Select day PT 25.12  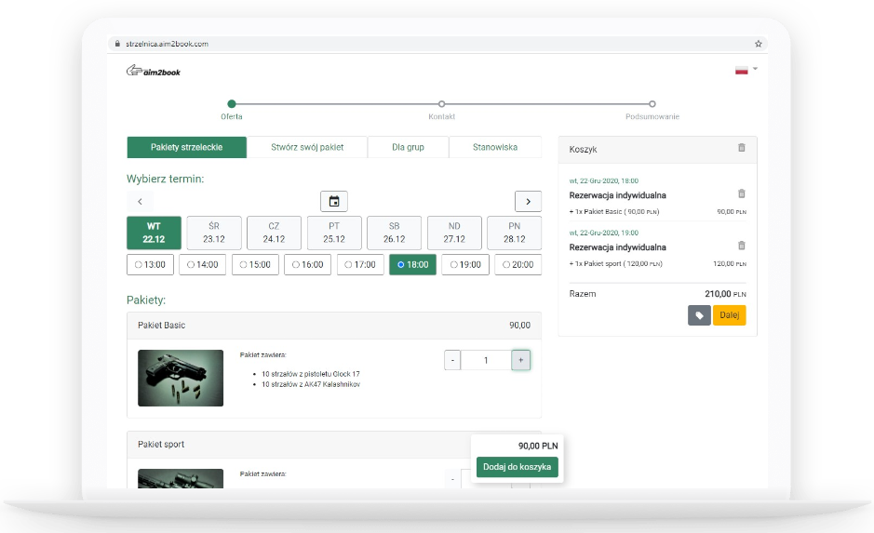tap(334, 233)
